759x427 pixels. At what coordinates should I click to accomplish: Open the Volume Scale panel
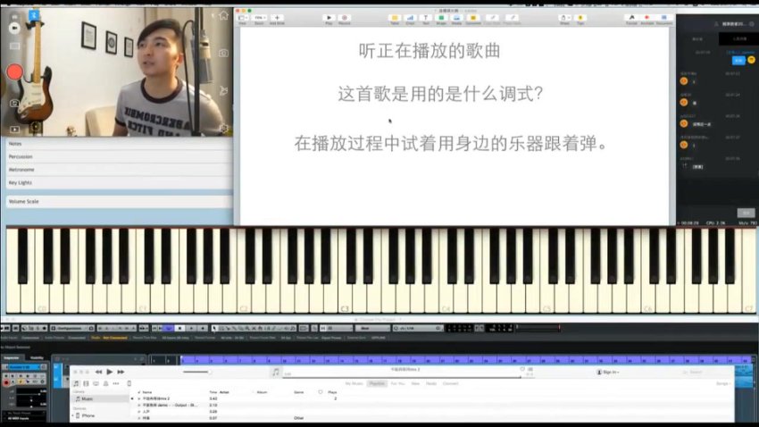116,202
